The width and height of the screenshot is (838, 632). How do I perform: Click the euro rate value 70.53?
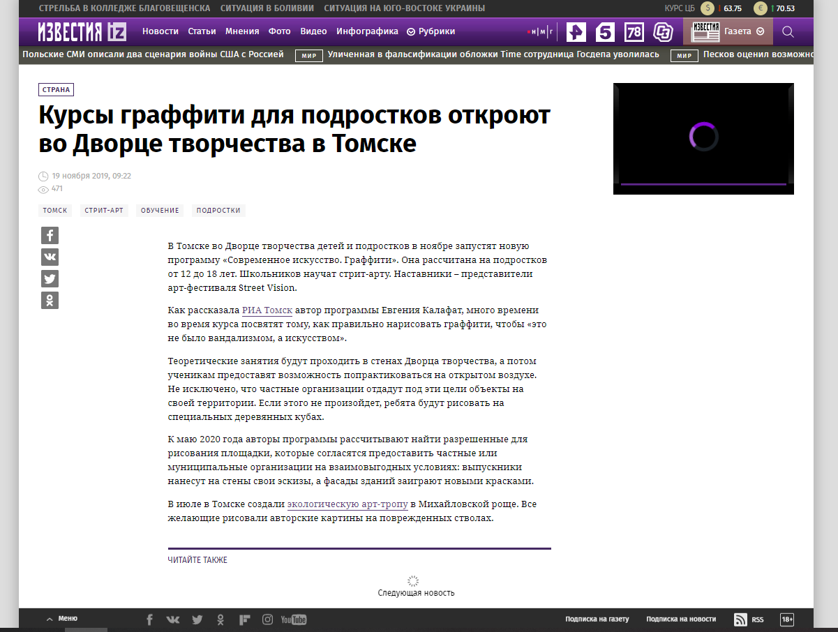coord(785,8)
